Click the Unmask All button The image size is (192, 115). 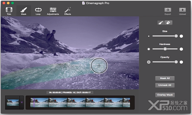coord(165,85)
